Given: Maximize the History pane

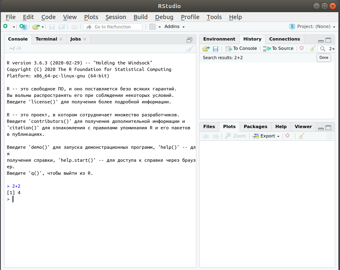Looking at the screenshot, I should click(329, 40).
